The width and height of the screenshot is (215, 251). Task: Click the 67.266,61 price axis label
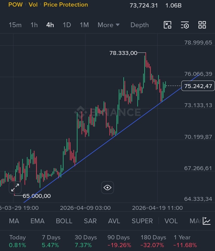[x=198, y=168]
